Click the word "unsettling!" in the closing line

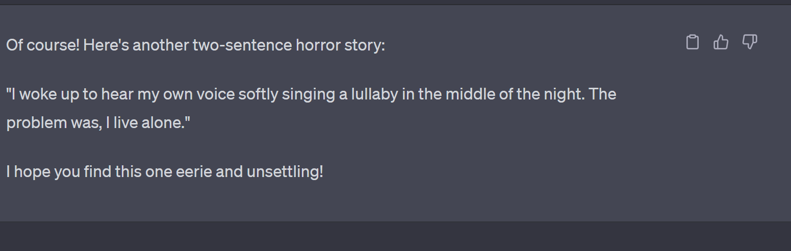pyautogui.click(x=285, y=172)
